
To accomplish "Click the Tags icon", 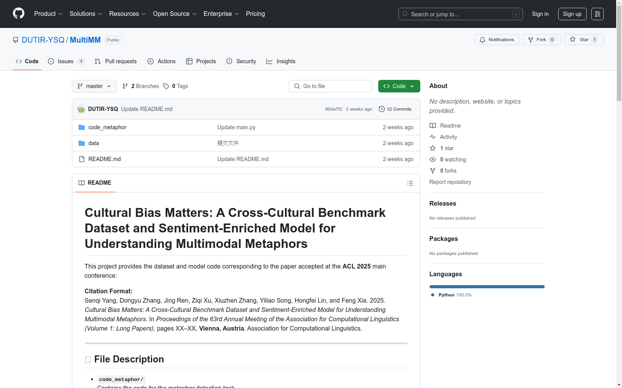I will point(166,86).
